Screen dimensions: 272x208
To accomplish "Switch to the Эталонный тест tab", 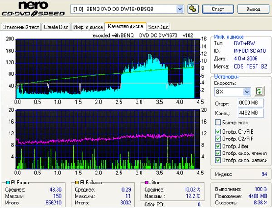I will (x=21, y=27).
